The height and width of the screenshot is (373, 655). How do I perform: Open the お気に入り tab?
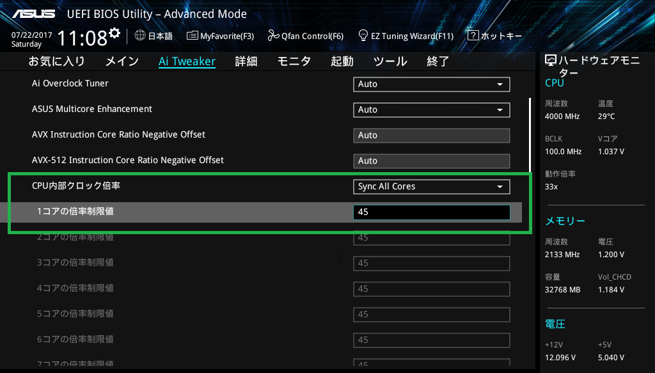[x=56, y=61]
